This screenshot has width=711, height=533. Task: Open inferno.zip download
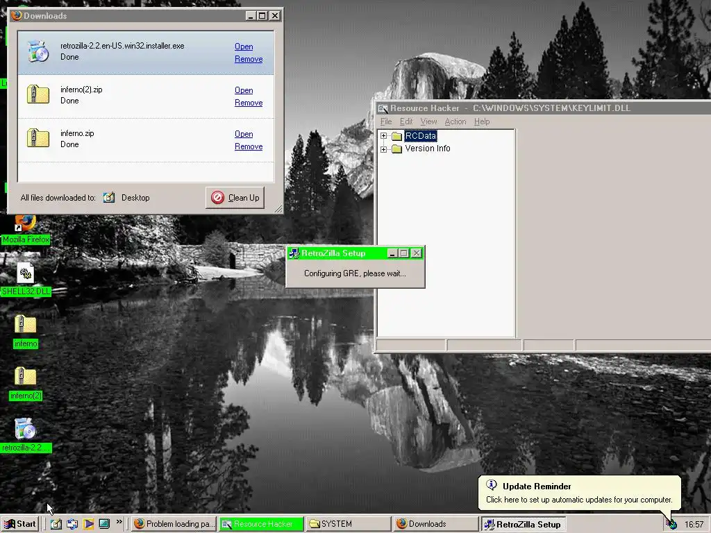coord(244,134)
